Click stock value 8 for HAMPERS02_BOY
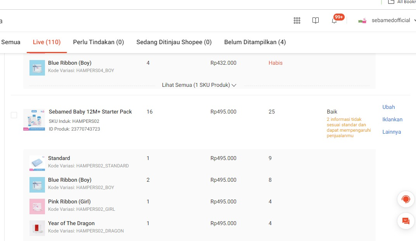 [270, 180]
